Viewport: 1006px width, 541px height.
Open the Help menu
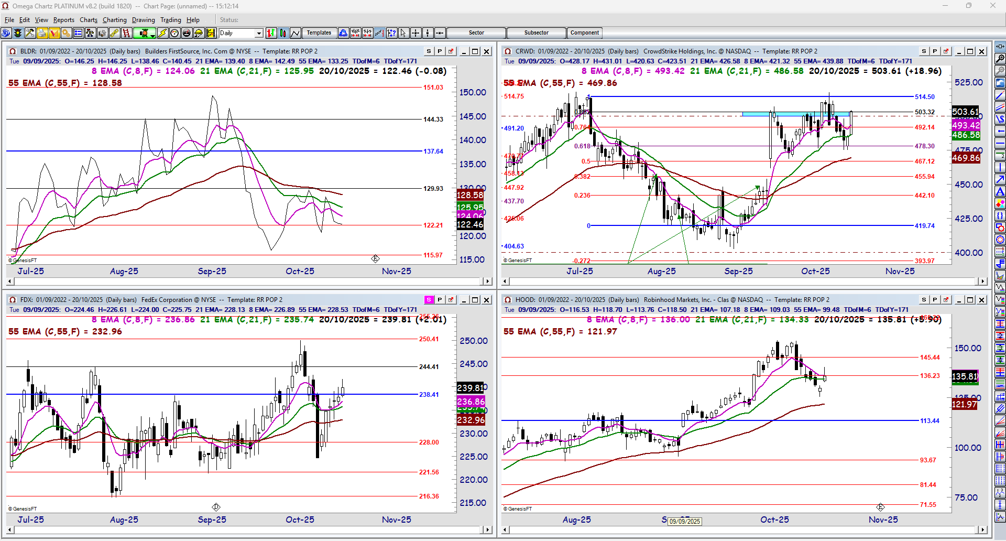(x=193, y=20)
